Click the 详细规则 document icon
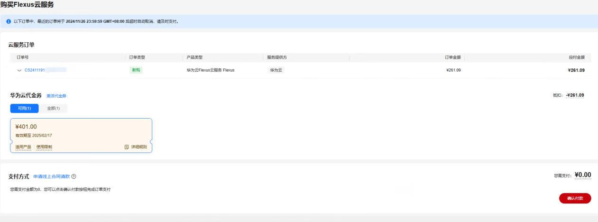The height and width of the screenshot is (222, 598). 127,147
